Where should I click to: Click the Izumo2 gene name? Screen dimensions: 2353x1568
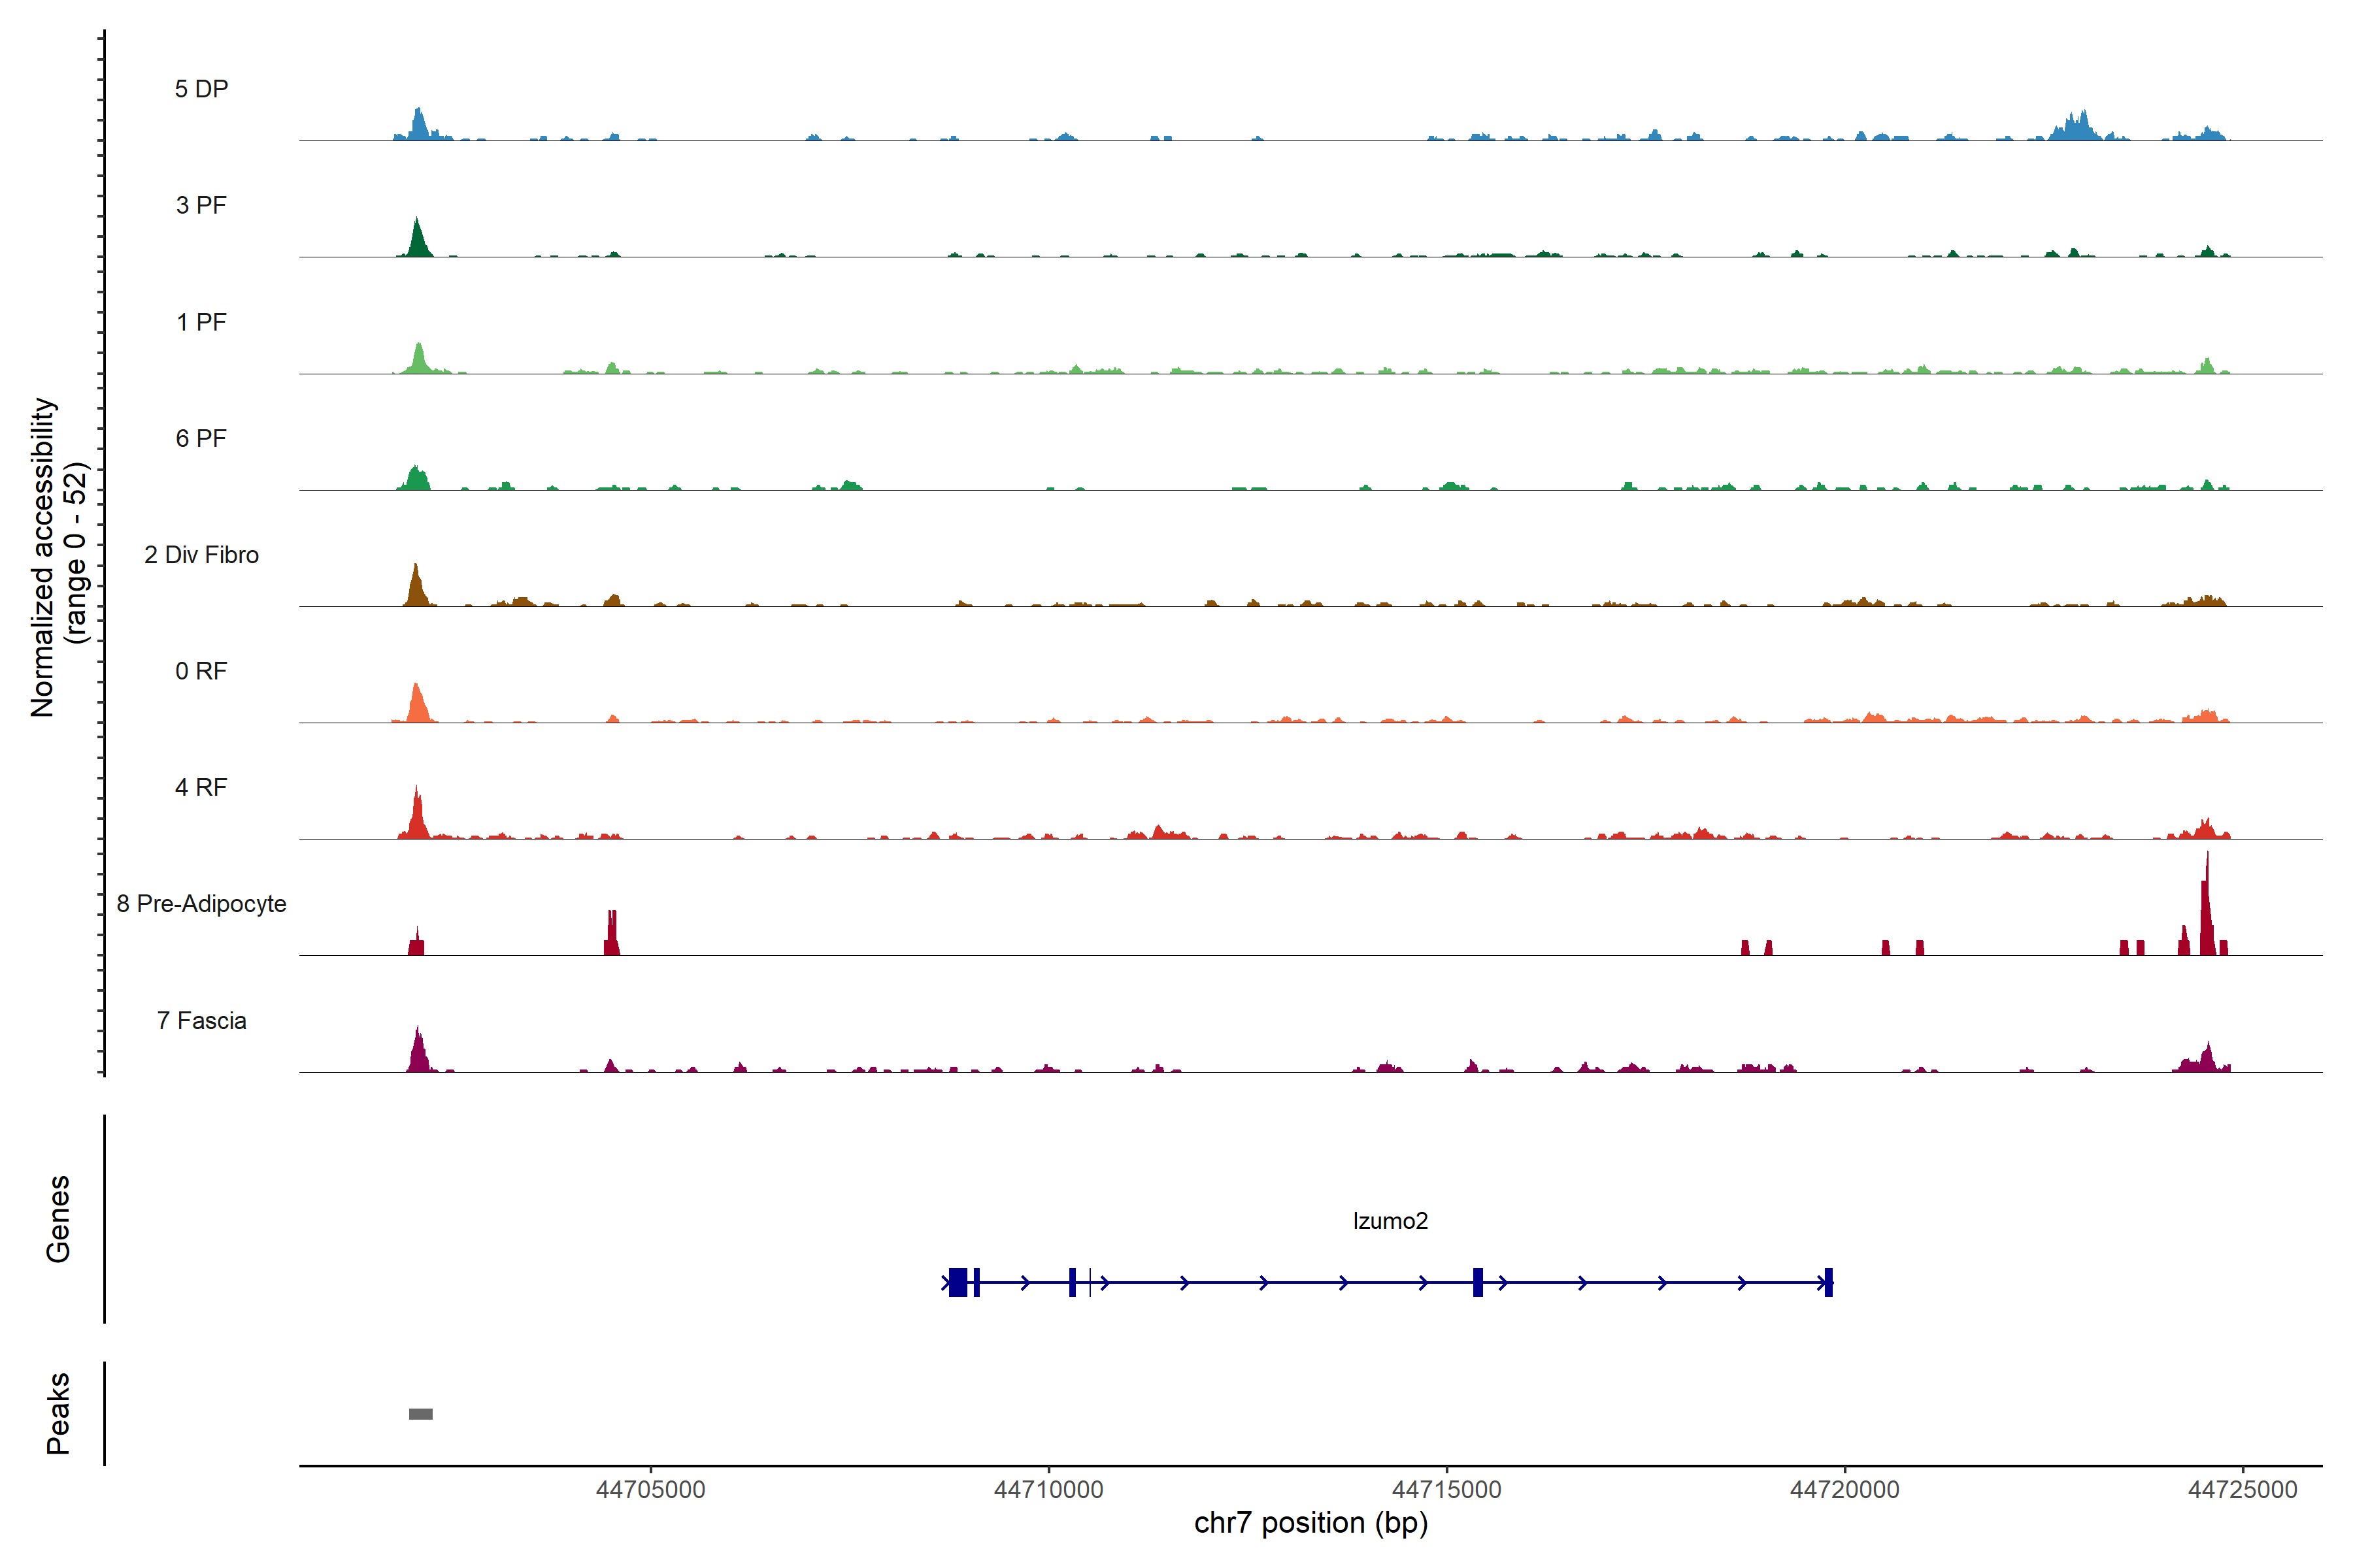[1390, 1221]
